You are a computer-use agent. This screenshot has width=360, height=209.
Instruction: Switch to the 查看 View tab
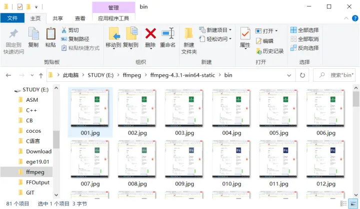coord(80,18)
